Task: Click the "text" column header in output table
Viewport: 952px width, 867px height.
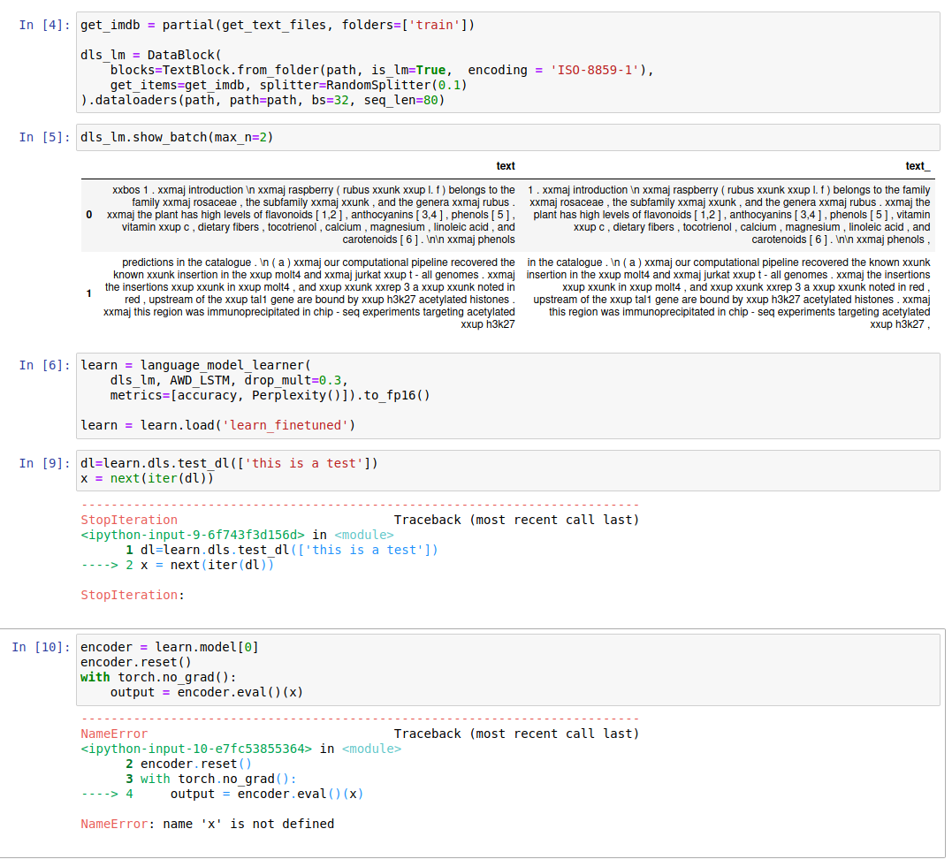Action: 506,166
